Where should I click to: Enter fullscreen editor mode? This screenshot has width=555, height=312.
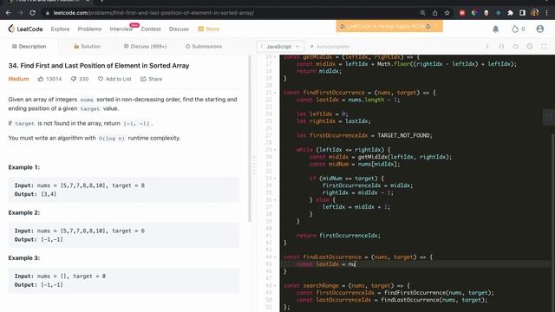point(544,46)
